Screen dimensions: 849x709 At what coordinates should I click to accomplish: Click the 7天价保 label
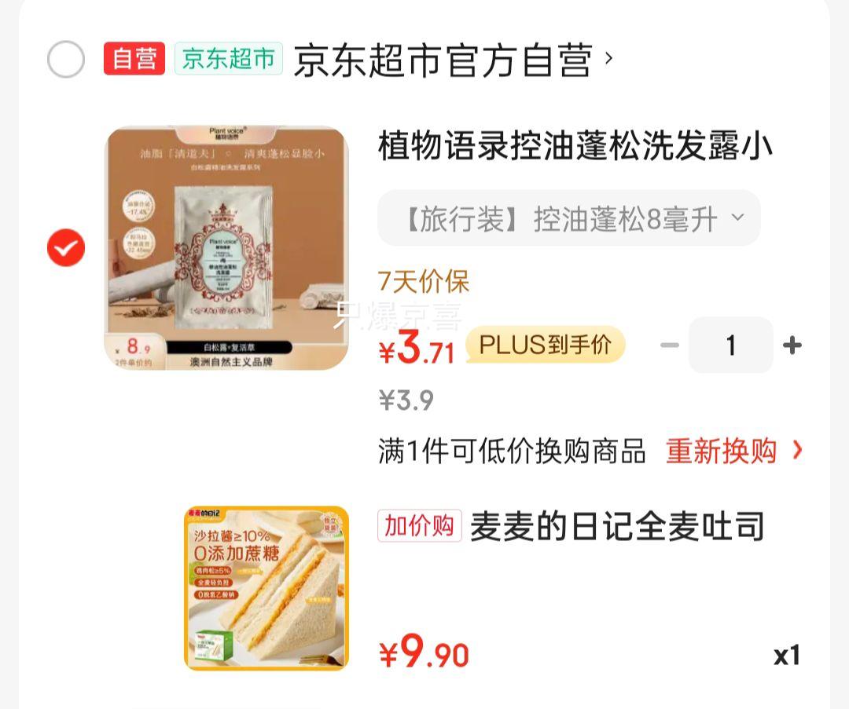424,282
